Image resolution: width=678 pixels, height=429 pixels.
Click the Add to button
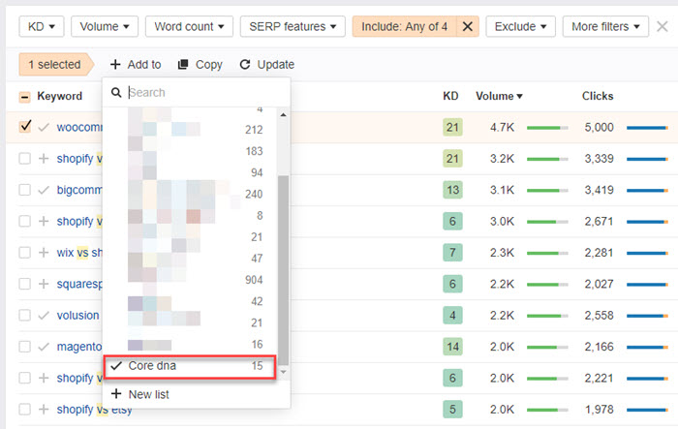click(135, 65)
